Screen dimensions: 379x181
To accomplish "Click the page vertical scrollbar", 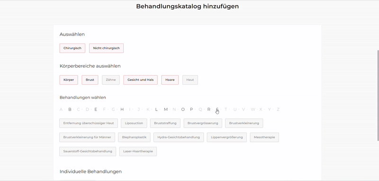I will click(378, 95).
